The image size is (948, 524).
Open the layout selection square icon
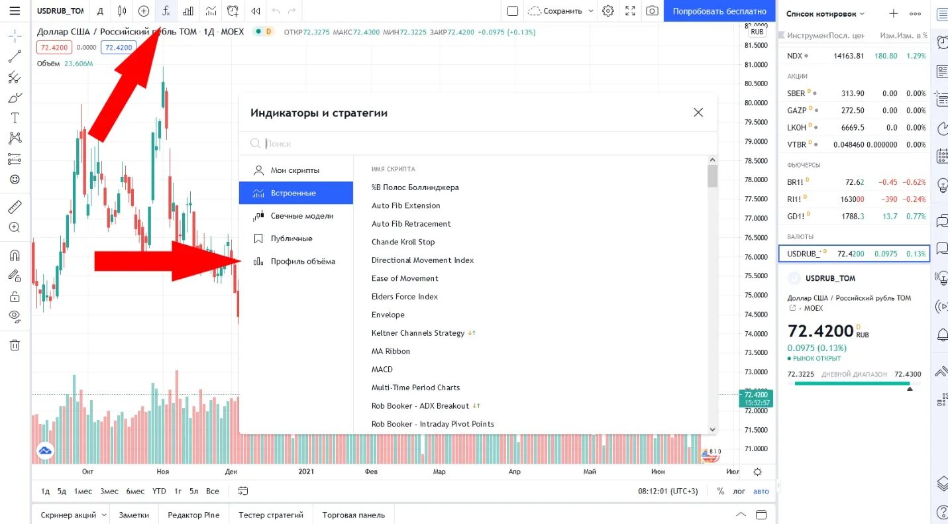[512, 11]
